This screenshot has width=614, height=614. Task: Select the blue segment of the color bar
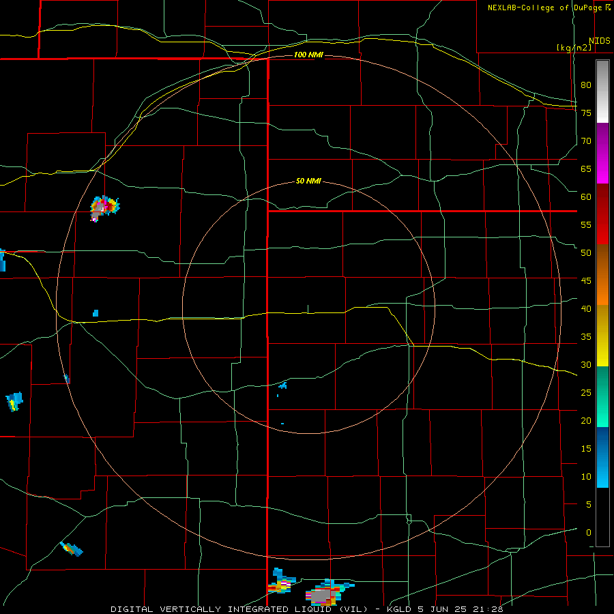tap(602, 457)
